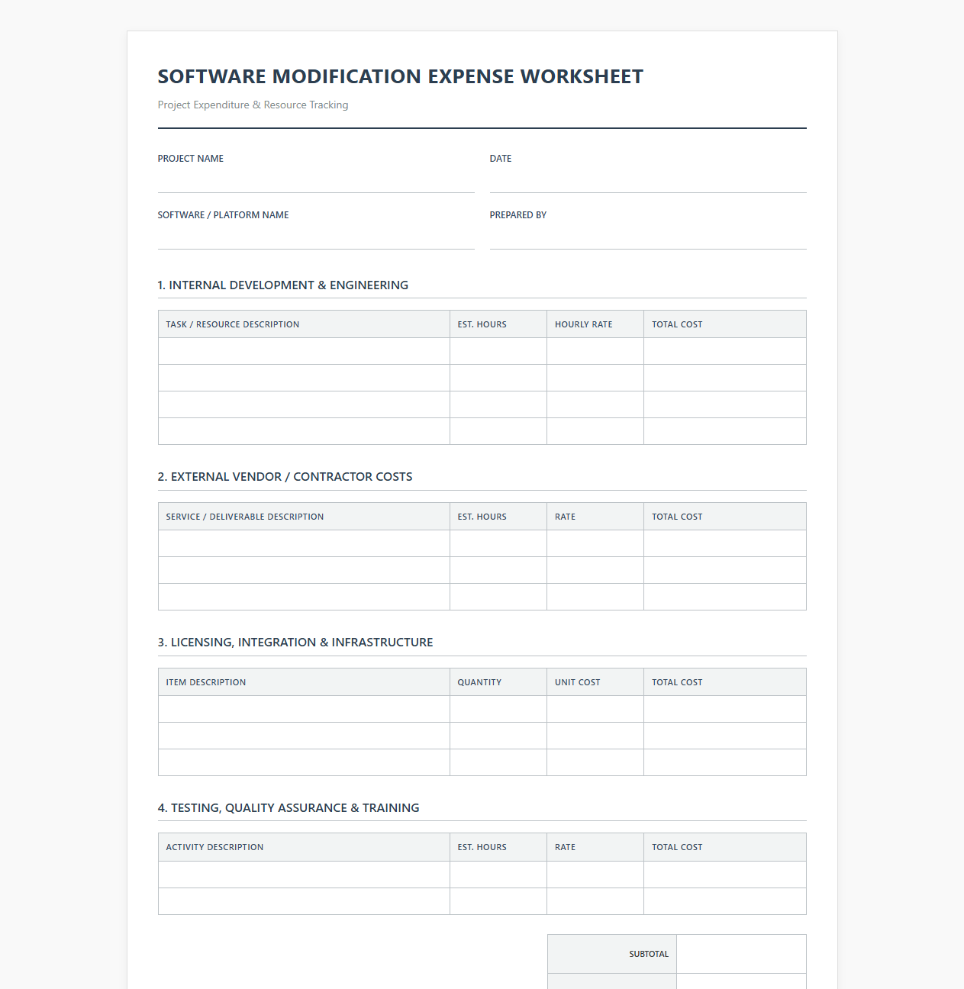Screen dimensions: 964x989
Task: Click the Prepared By input line
Action: [648, 237]
